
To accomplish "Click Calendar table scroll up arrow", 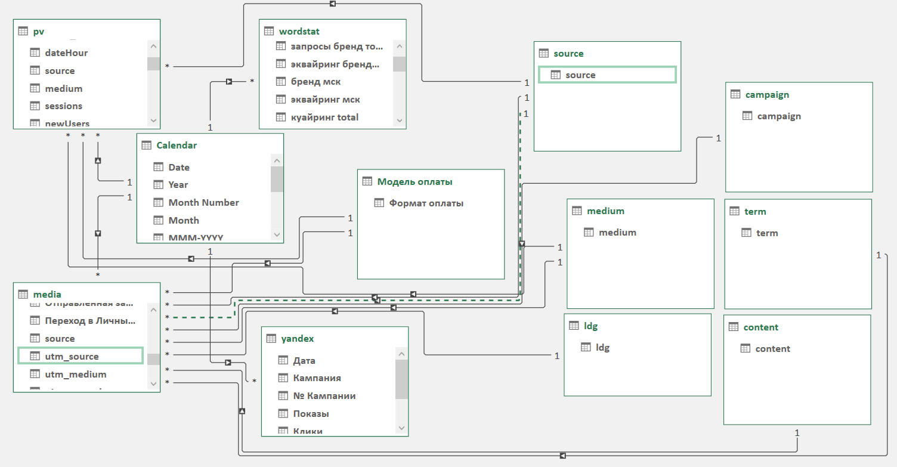I will [x=277, y=160].
